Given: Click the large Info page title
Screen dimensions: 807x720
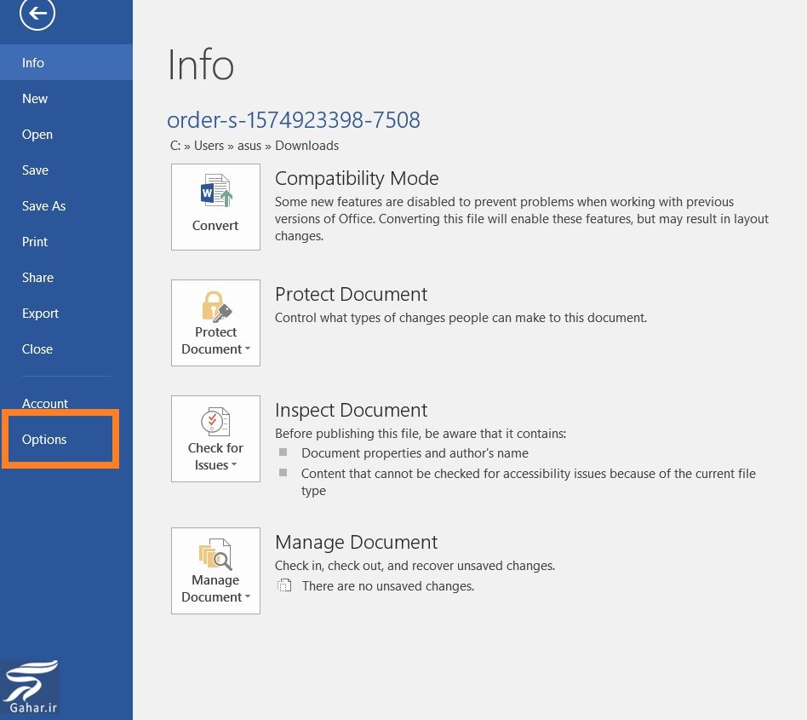Looking at the screenshot, I should (201, 65).
